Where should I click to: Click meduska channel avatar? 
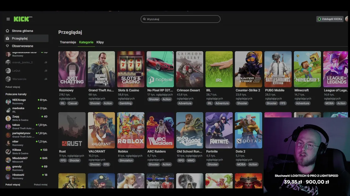coord(8,110)
